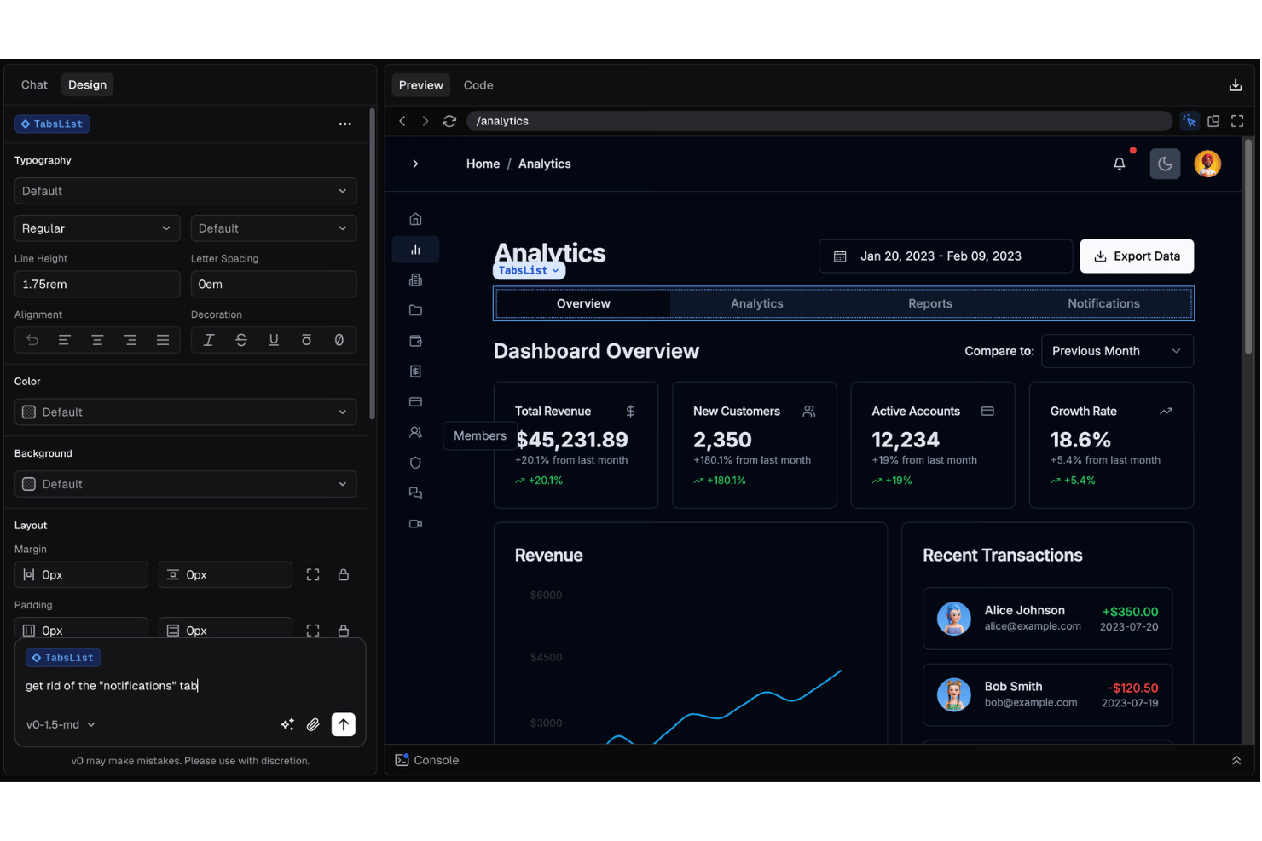This screenshot has width=1262, height=841.
Task: Download the project using the top-right icon
Action: (1236, 85)
